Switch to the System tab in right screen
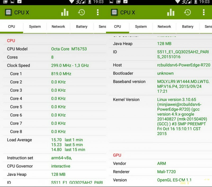The height and width of the screenshot is (187, 212). coord(141,26)
